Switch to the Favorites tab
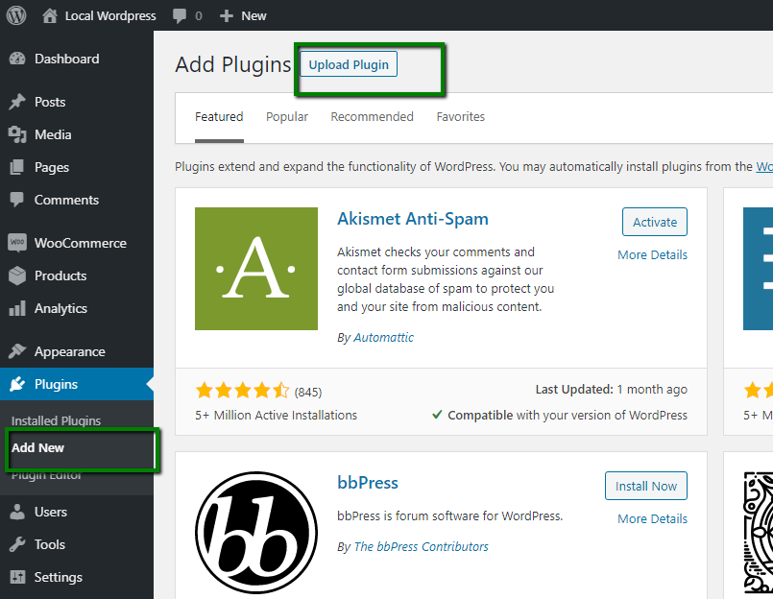The width and height of the screenshot is (773, 599). click(x=461, y=117)
